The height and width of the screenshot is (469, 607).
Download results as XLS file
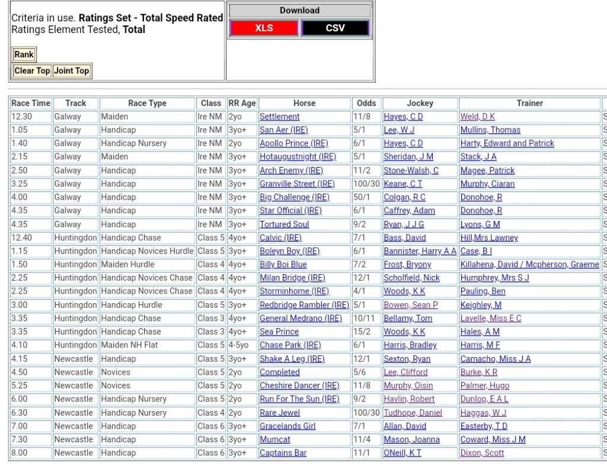pyautogui.click(x=264, y=28)
